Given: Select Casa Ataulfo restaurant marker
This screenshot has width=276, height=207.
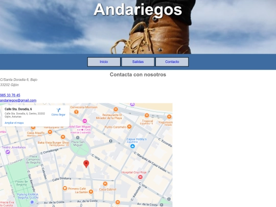Looking at the screenshot, I should point(50,132).
